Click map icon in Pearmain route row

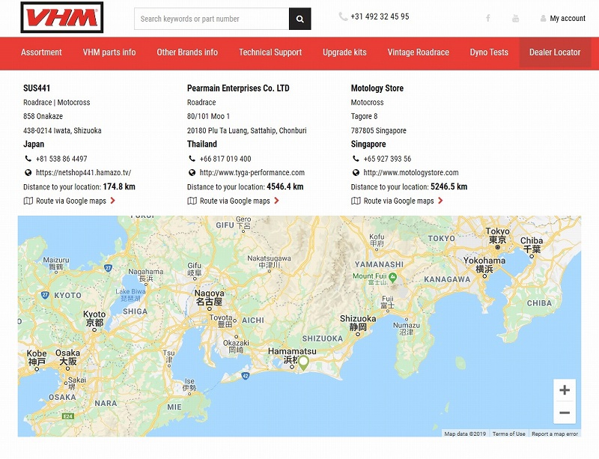point(192,201)
